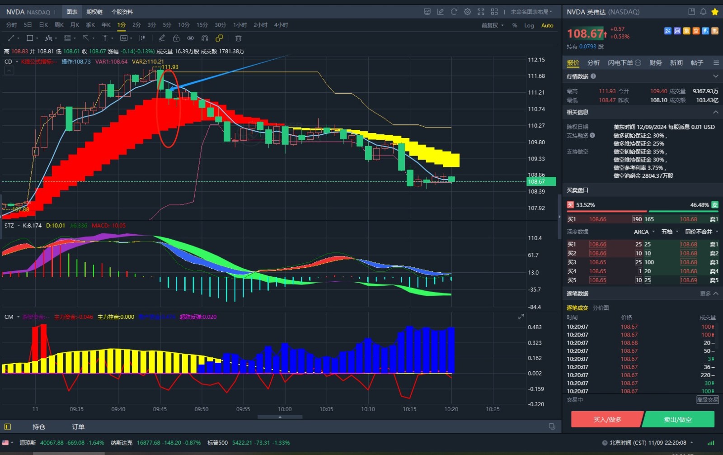Toggle the magnet snap mode
Viewport: 723px width, 455px height.
(x=205, y=38)
